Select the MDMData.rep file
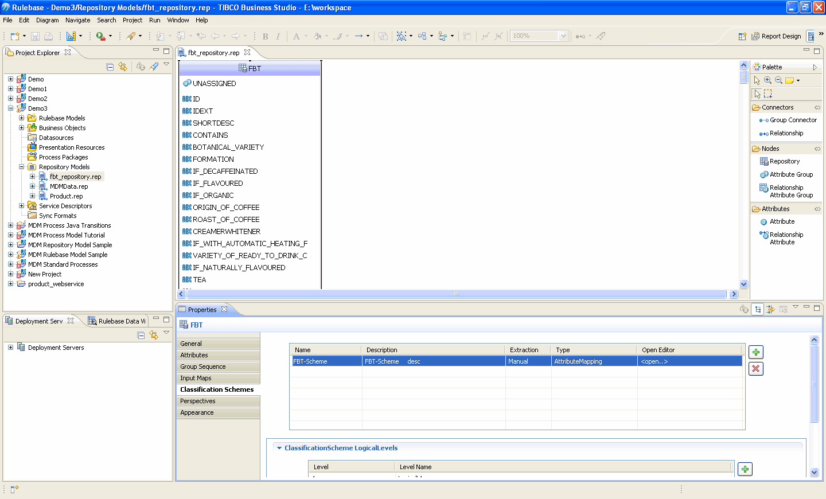This screenshot has height=499, width=826. (69, 186)
